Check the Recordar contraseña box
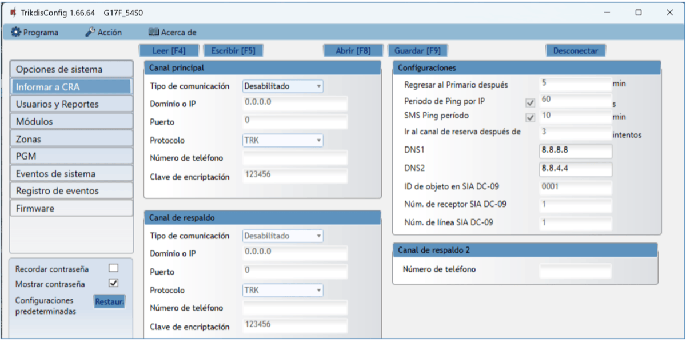Viewport: 686px width, 342px height. tap(113, 268)
